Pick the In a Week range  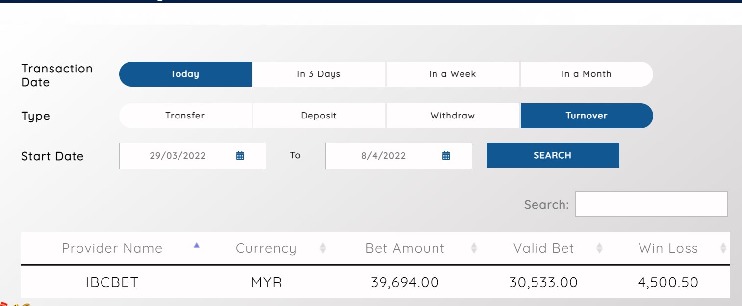[x=453, y=74]
